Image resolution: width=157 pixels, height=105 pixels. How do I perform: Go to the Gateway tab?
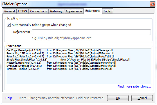coord(56,11)
